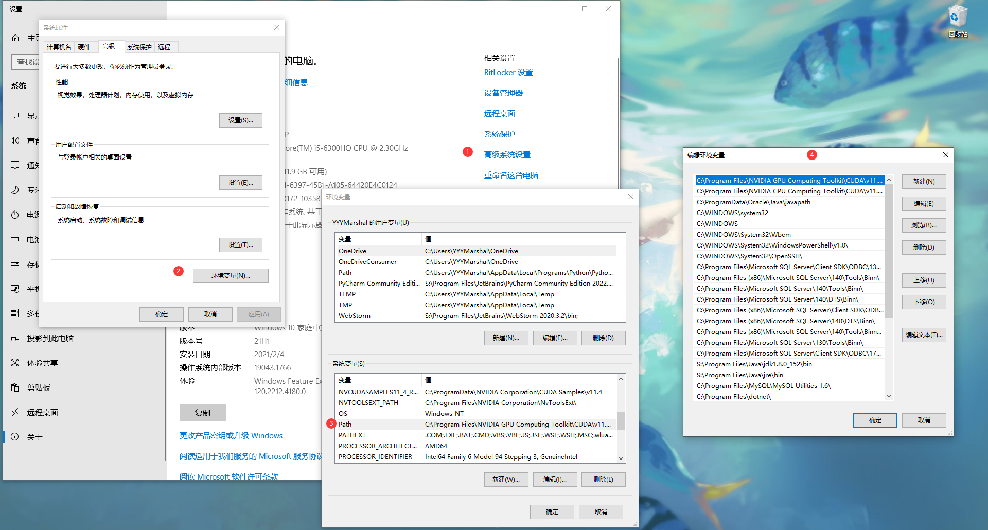Click the 重命名这台电脑 link
Image resolution: width=988 pixels, height=530 pixels.
tap(511, 175)
